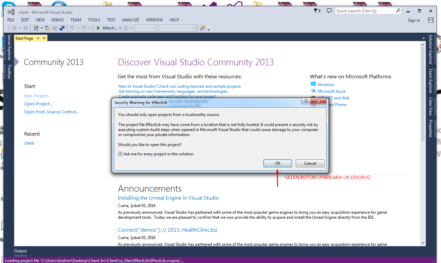The height and width of the screenshot is (263, 441).
Task: Click the account avatar icon
Action: coord(431,20)
